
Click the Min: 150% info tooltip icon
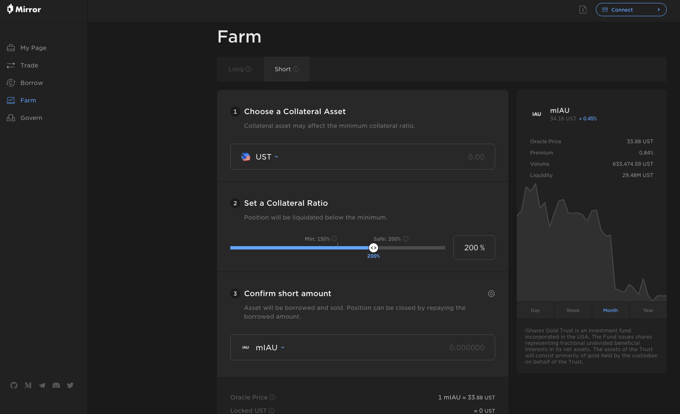click(334, 239)
